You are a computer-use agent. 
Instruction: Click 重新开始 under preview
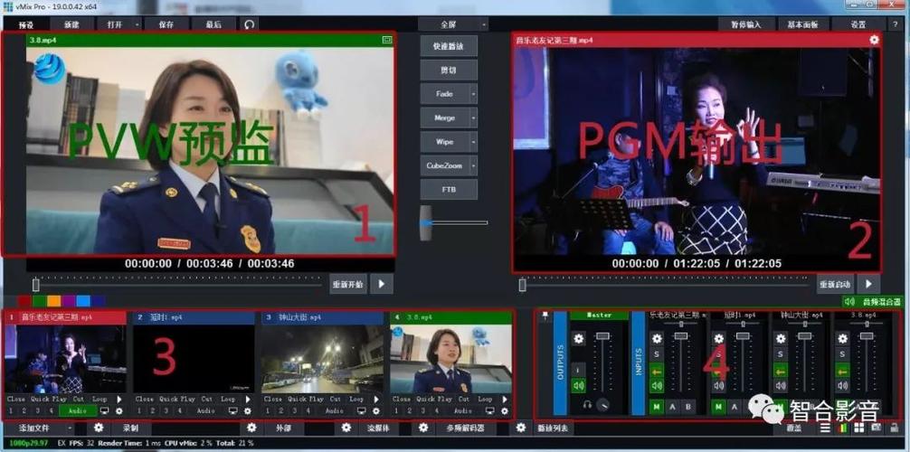[348, 285]
